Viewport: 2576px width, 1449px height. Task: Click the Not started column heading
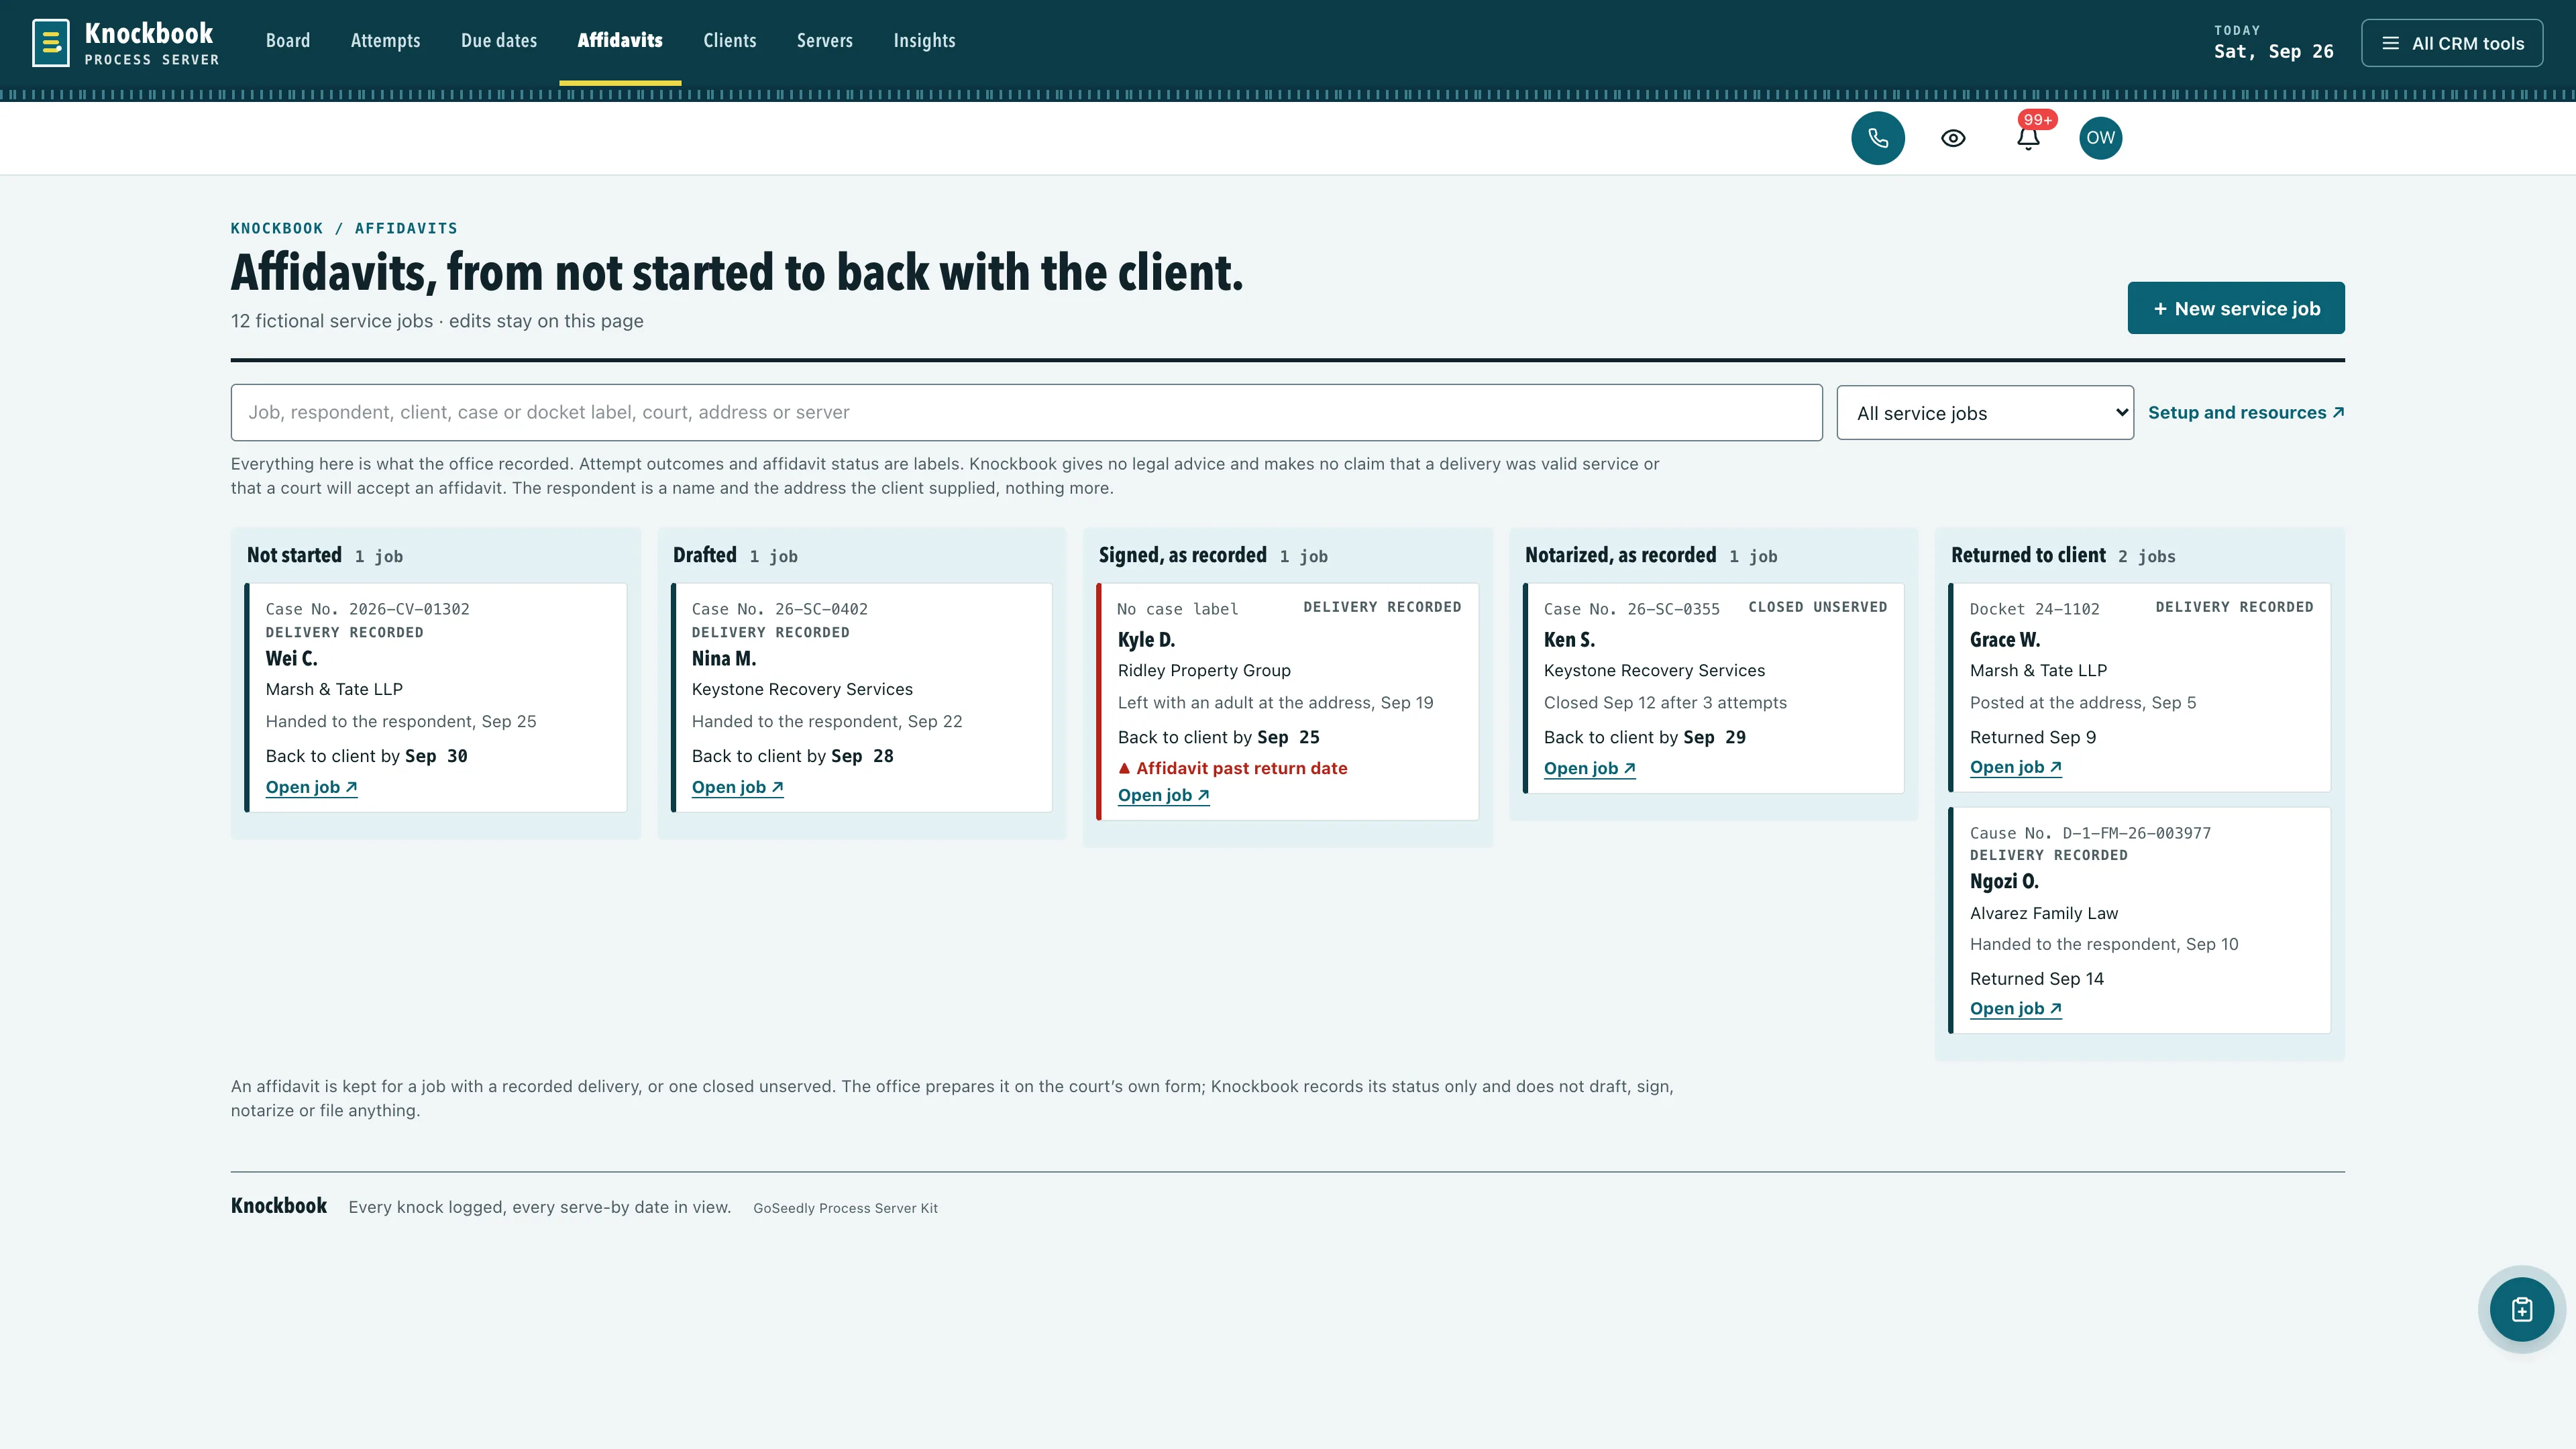(x=294, y=555)
